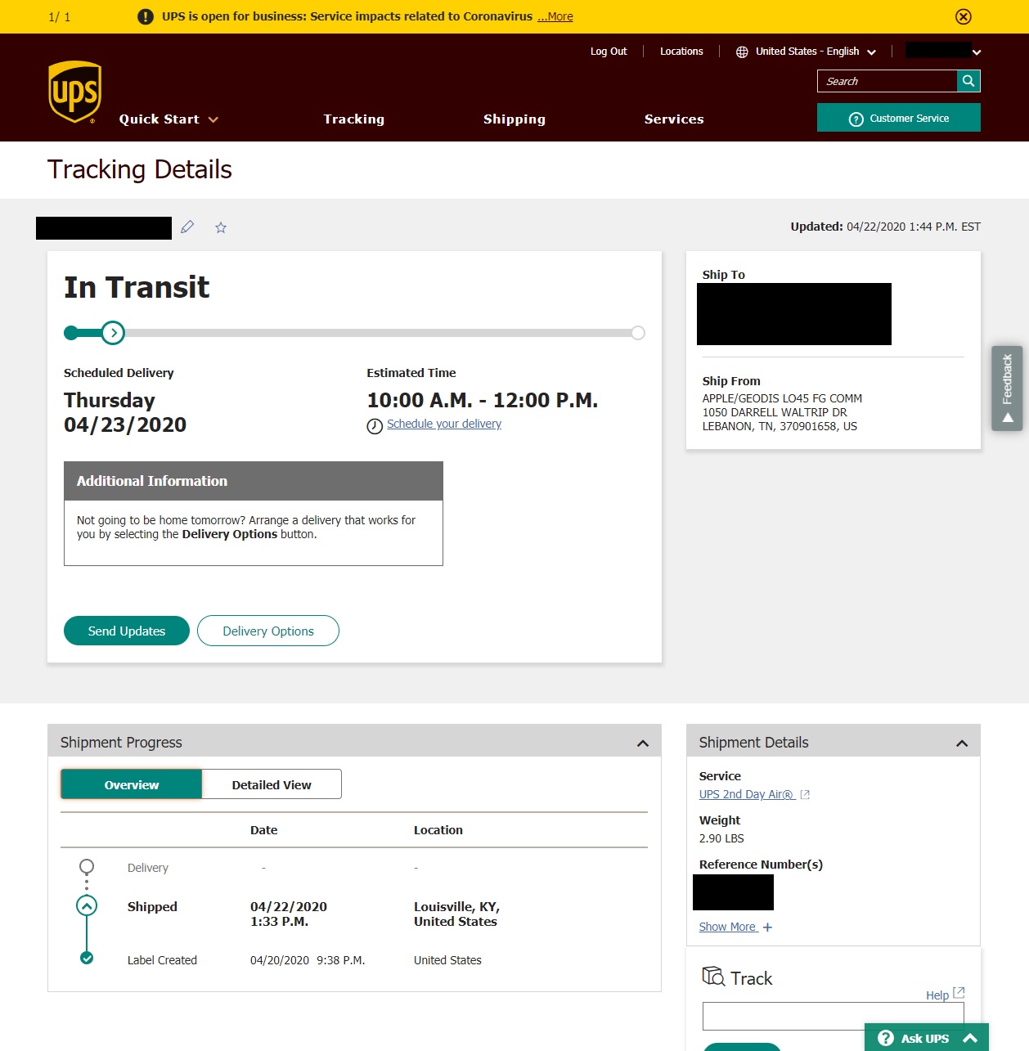Image resolution: width=1029 pixels, height=1051 pixels.
Task: Click the question mark icon in Customer Service
Action: coord(856,119)
